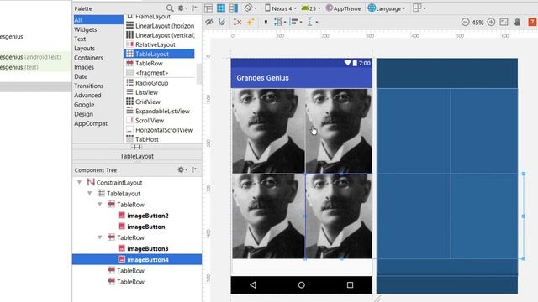Open the API level 25 dropdown

(311, 8)
